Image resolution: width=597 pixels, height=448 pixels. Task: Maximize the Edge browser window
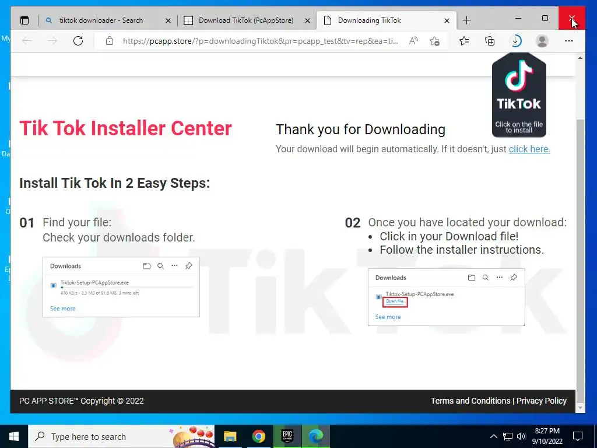[x=545, y=18]
